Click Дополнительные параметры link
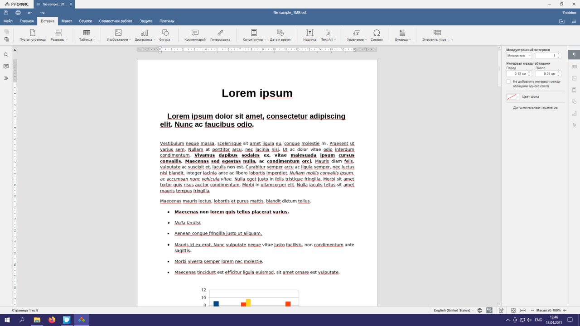580x326 pixels. (x=535, y=108)
